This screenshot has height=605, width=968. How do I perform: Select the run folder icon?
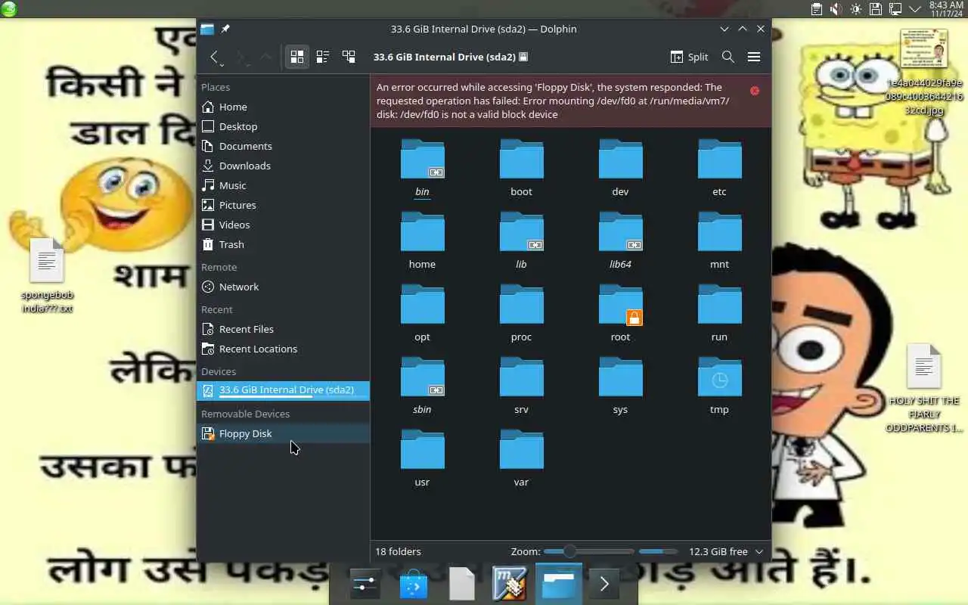coord(719,305)
